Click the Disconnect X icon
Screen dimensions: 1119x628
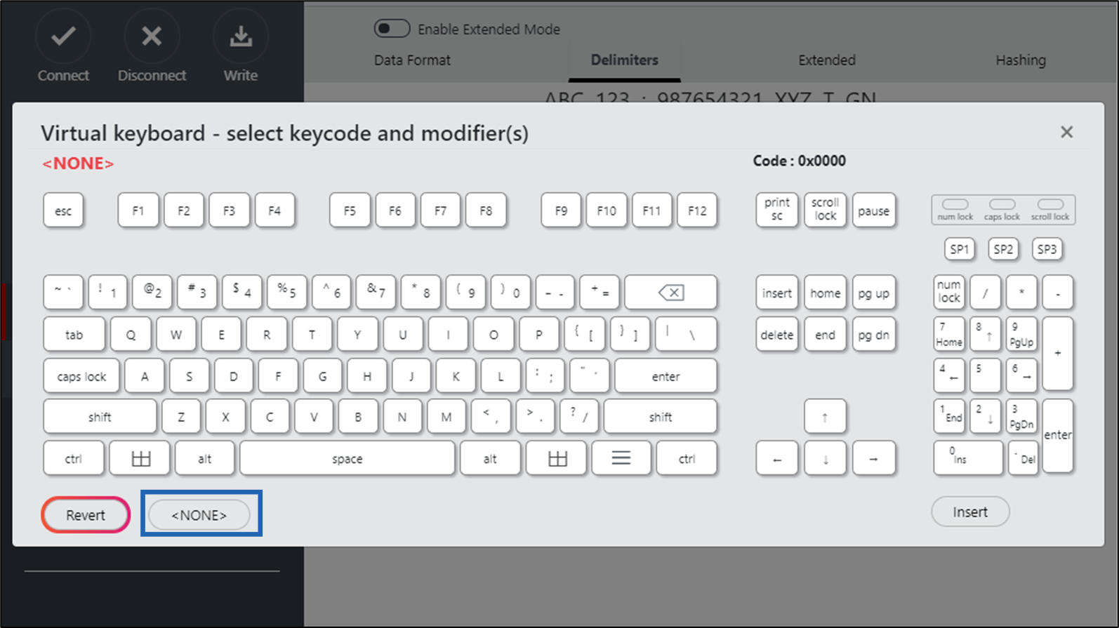tap(152, 36)
